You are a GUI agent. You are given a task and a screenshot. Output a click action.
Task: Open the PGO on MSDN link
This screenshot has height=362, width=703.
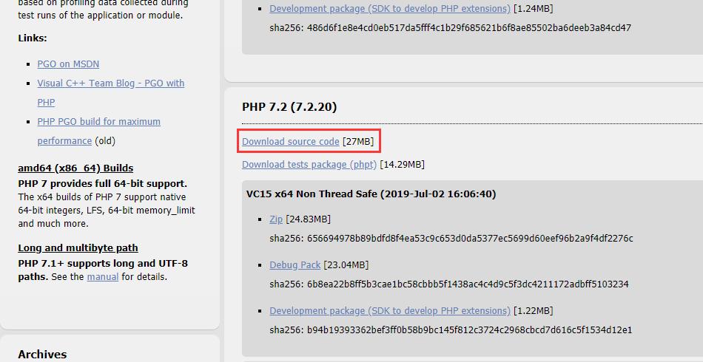tap(68, 64)
